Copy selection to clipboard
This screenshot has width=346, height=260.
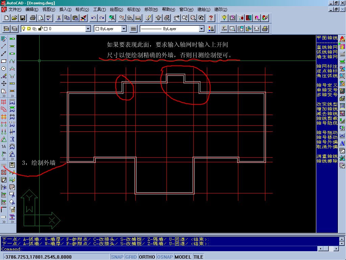pyautogui.click(x=67, y=18)
